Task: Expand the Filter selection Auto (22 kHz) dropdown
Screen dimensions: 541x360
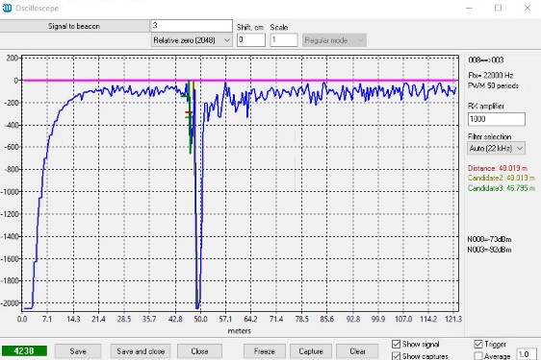Action: click(x=497, y=149)
